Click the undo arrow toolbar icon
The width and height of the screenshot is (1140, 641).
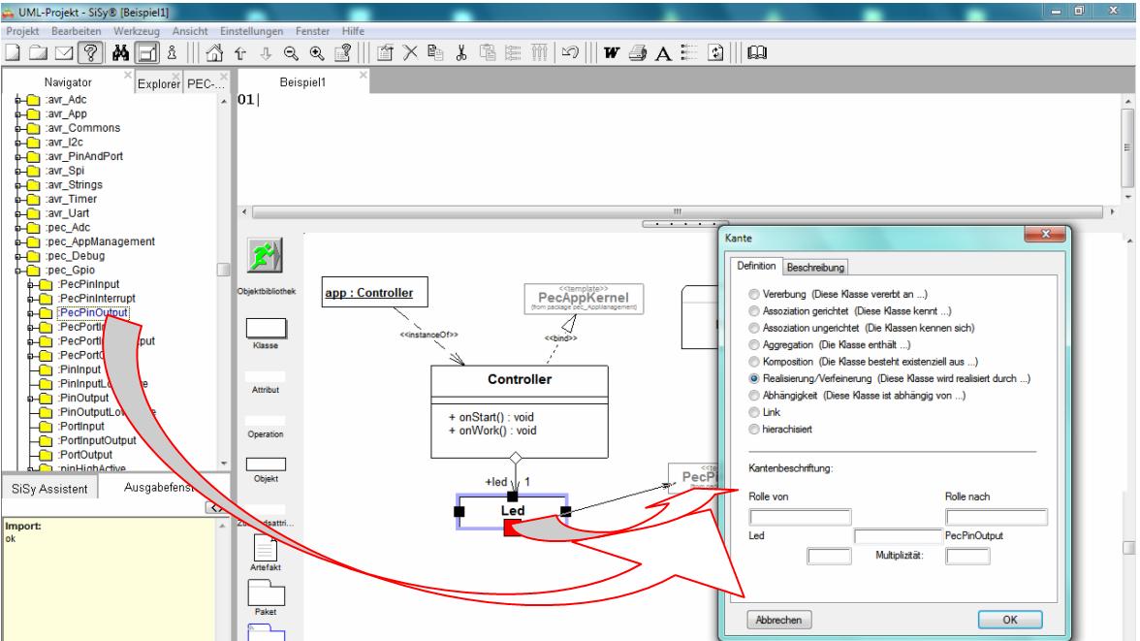[571, 52]
